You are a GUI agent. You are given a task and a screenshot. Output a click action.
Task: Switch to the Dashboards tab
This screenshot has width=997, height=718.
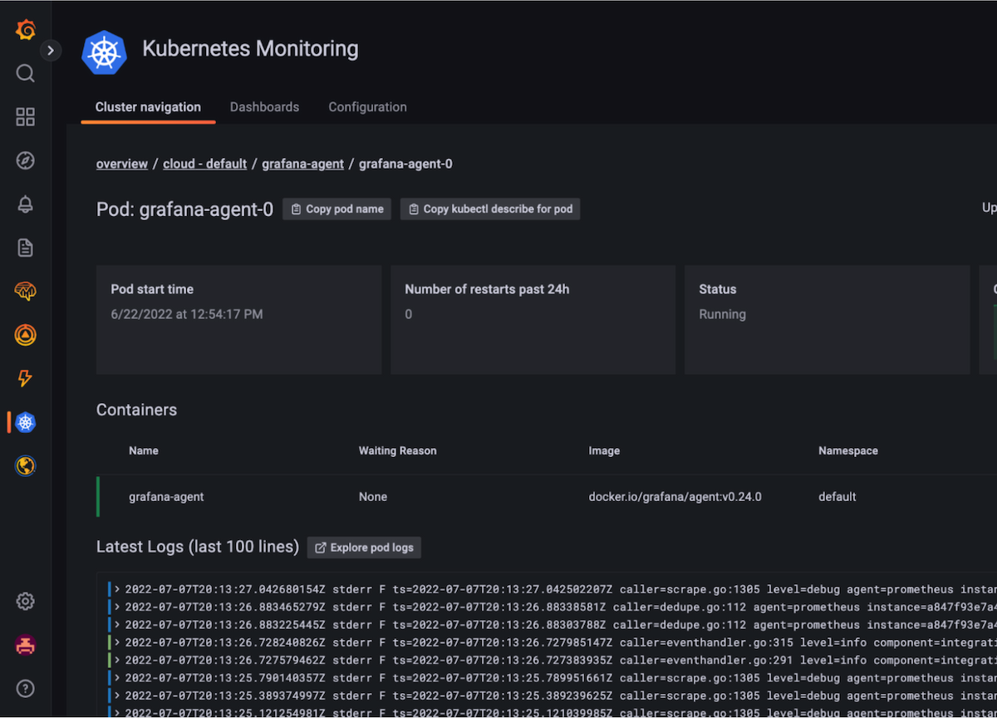tap(264, 106)
